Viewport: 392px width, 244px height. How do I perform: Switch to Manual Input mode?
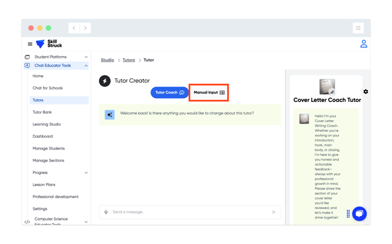[x=209, y=93]
